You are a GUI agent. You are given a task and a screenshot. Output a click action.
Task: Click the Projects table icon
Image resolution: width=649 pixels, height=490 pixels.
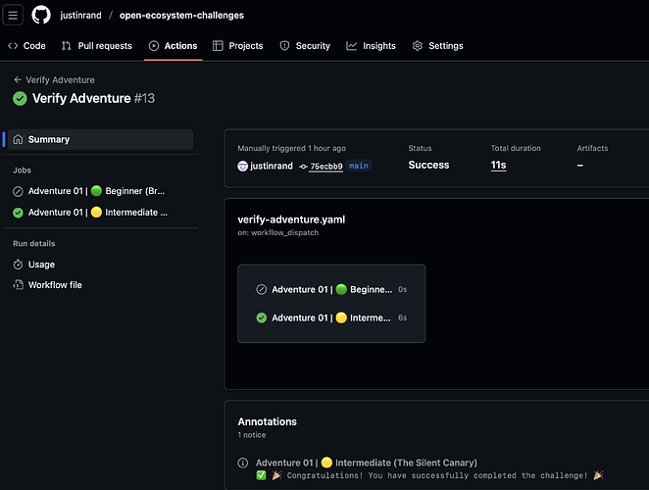click(x=218, y=46)
